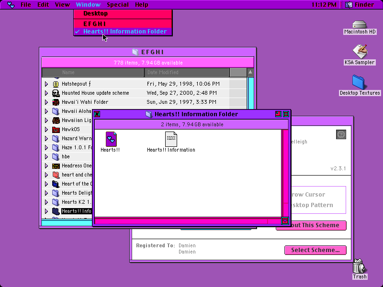The image size is (383, 287).
Task: Choose Desktop from the Window menu
Action: pyautogui.click(x=123, y=14)
